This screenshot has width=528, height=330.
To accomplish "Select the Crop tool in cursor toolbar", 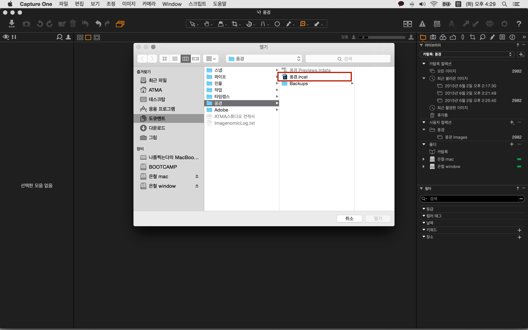I will click(x=235, y=24).
